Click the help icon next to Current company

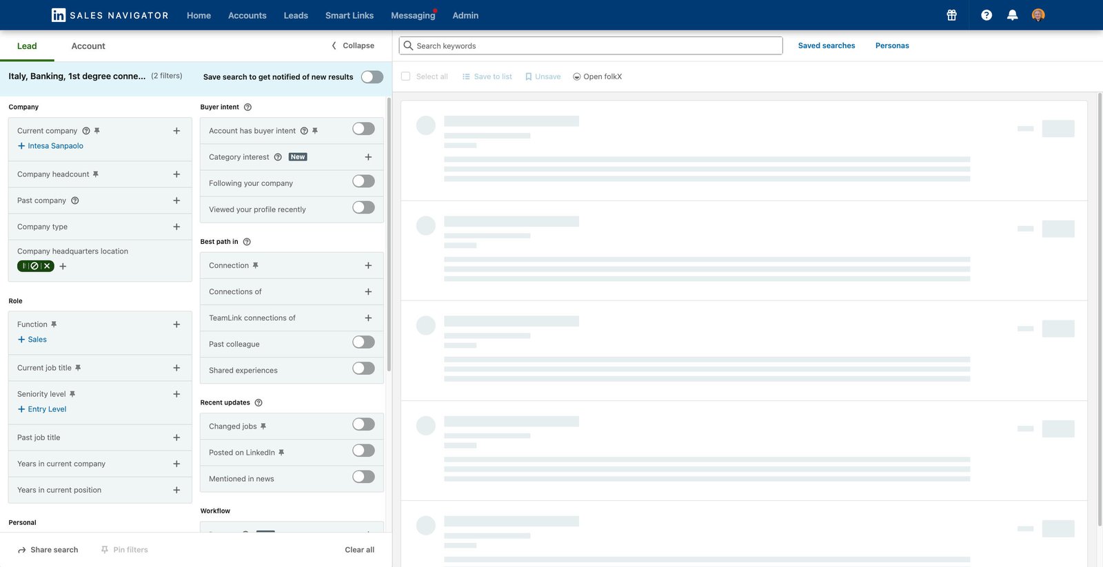click(86, 131)
